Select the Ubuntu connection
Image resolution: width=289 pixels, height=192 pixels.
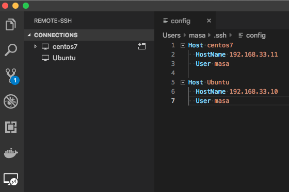click(64, 58)
